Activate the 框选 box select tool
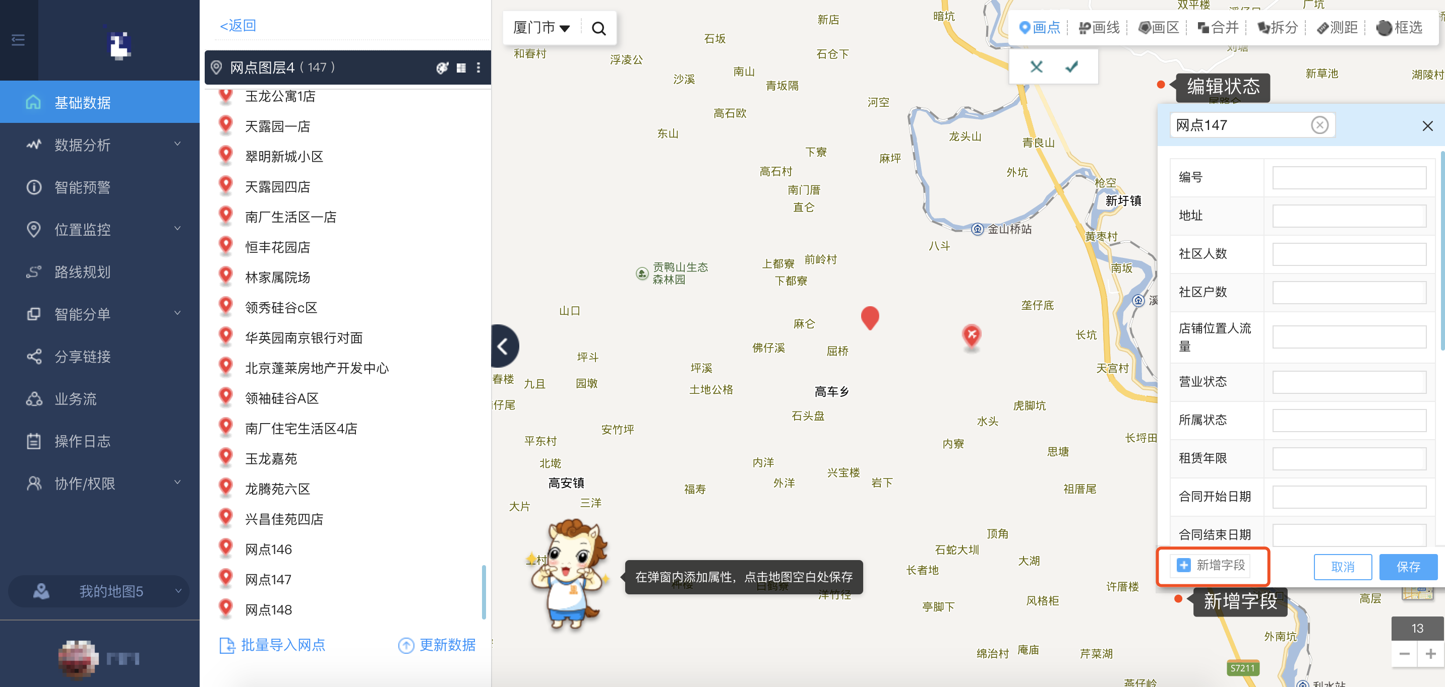The width and height of the screenshot is (1445, 687). 1399,28
